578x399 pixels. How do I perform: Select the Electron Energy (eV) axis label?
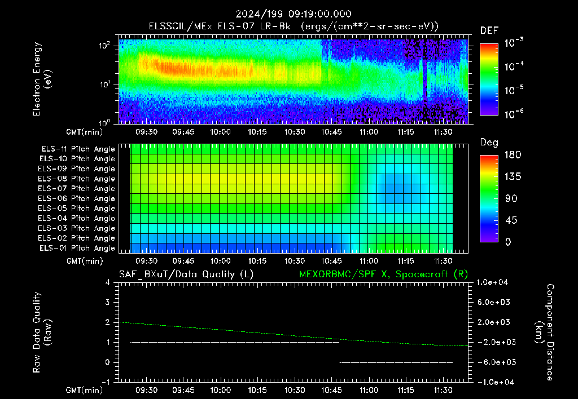[42, 79]
